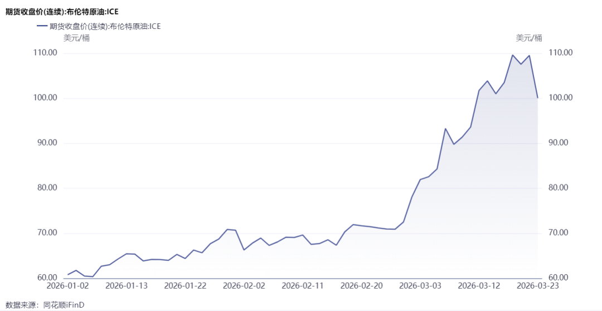Click date label 2026-01-13

click(x=127, y=286)
